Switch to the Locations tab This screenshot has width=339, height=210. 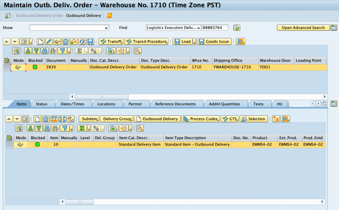(x=106, y=104)
